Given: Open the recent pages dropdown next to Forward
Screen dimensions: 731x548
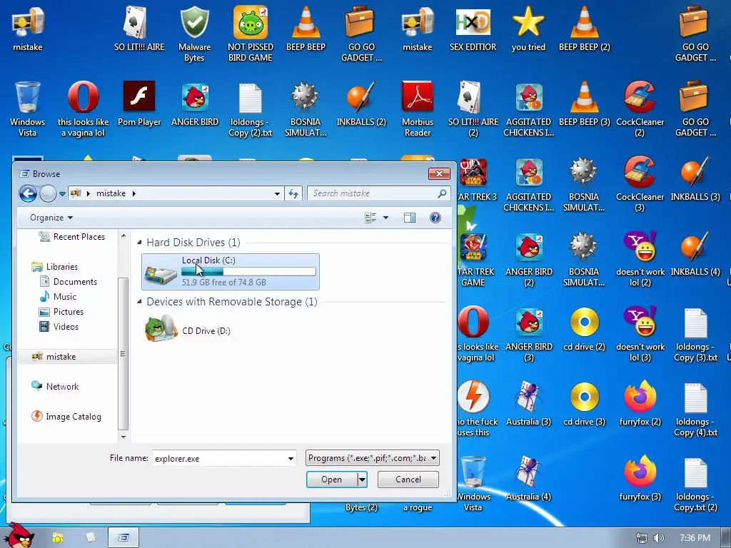Looking at the screenshot, I should point(62,194).
